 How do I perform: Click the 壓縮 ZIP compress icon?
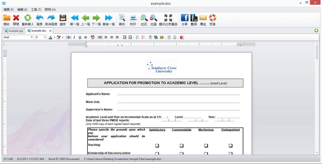tap(194, 18)
